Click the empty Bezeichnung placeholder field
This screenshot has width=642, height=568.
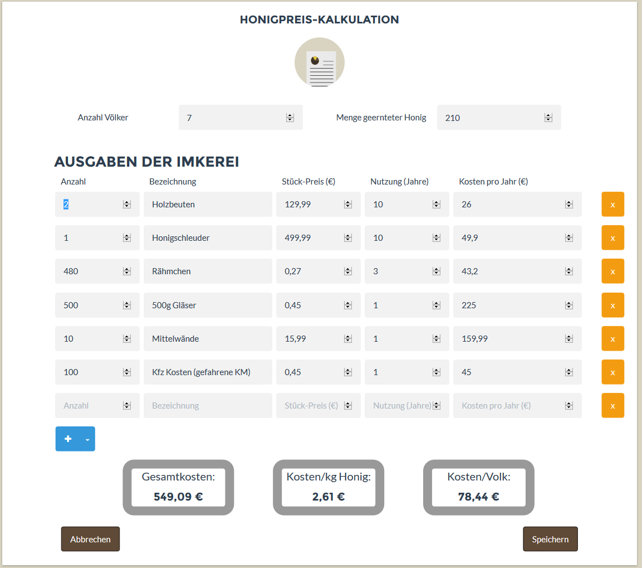(x=208, y=405)
